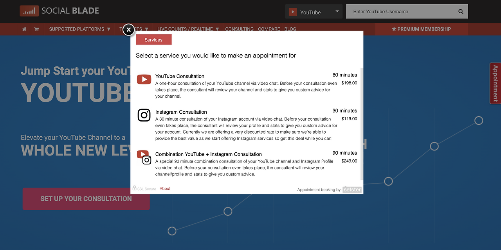Open the shopping cart icon

[36, 29]
